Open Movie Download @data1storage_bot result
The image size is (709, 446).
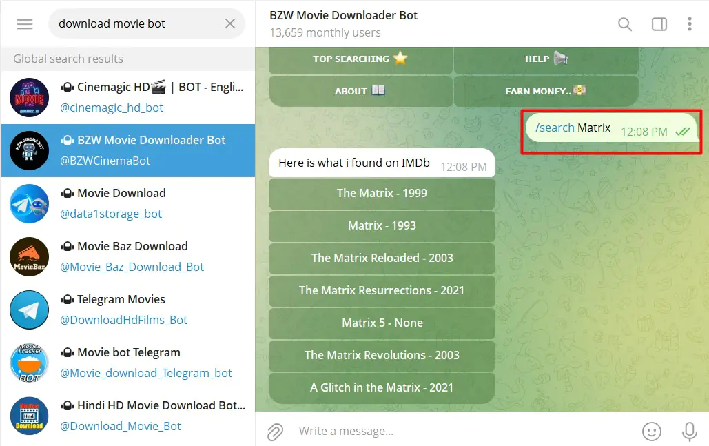click(x=128, y=203)
